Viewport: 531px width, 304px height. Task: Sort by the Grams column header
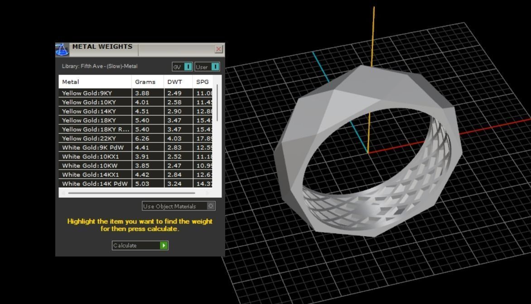point(148,82)
